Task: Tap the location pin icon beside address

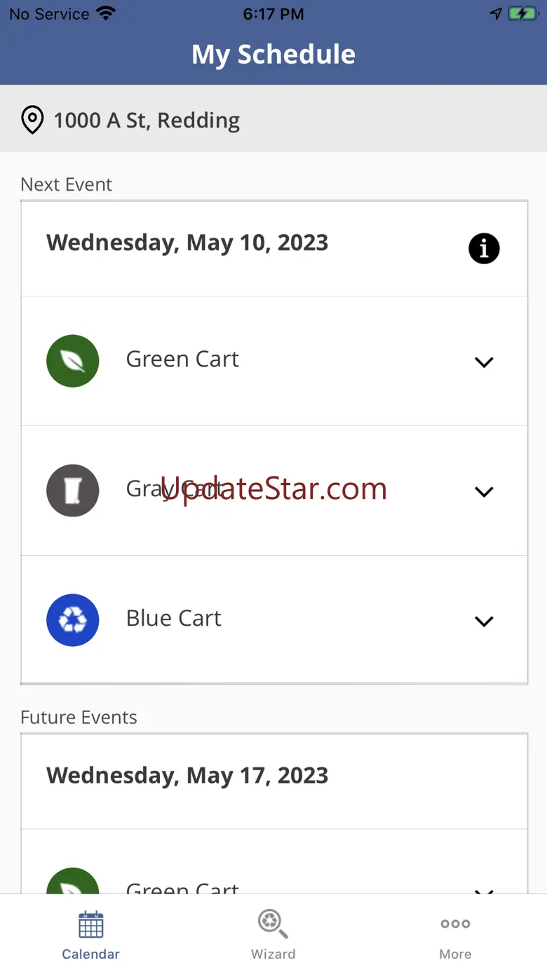Action: click(32, 120)
